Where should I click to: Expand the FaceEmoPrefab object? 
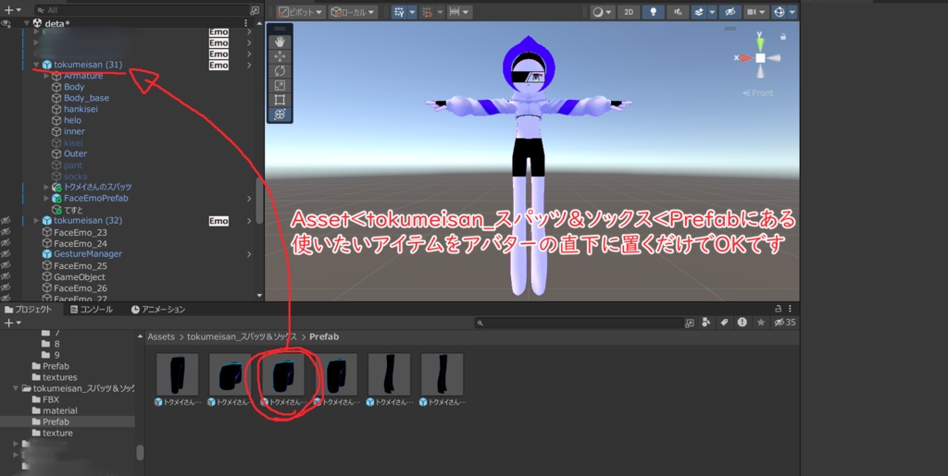[46, 199]
